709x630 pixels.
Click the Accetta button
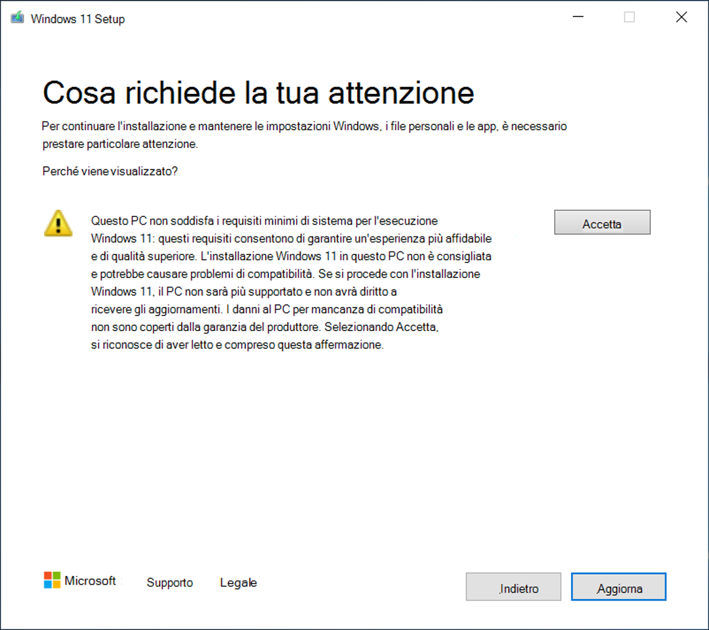602,222
